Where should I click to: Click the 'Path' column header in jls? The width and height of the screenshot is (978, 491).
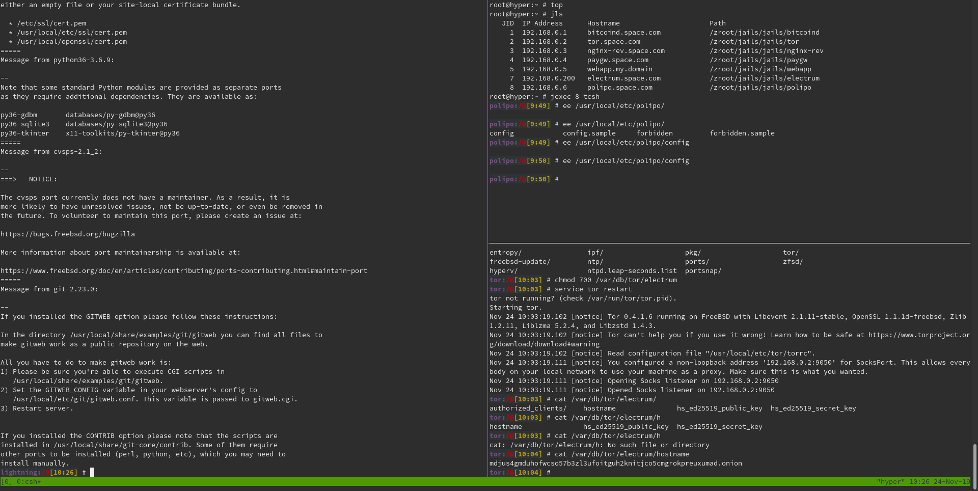point(718,23)
